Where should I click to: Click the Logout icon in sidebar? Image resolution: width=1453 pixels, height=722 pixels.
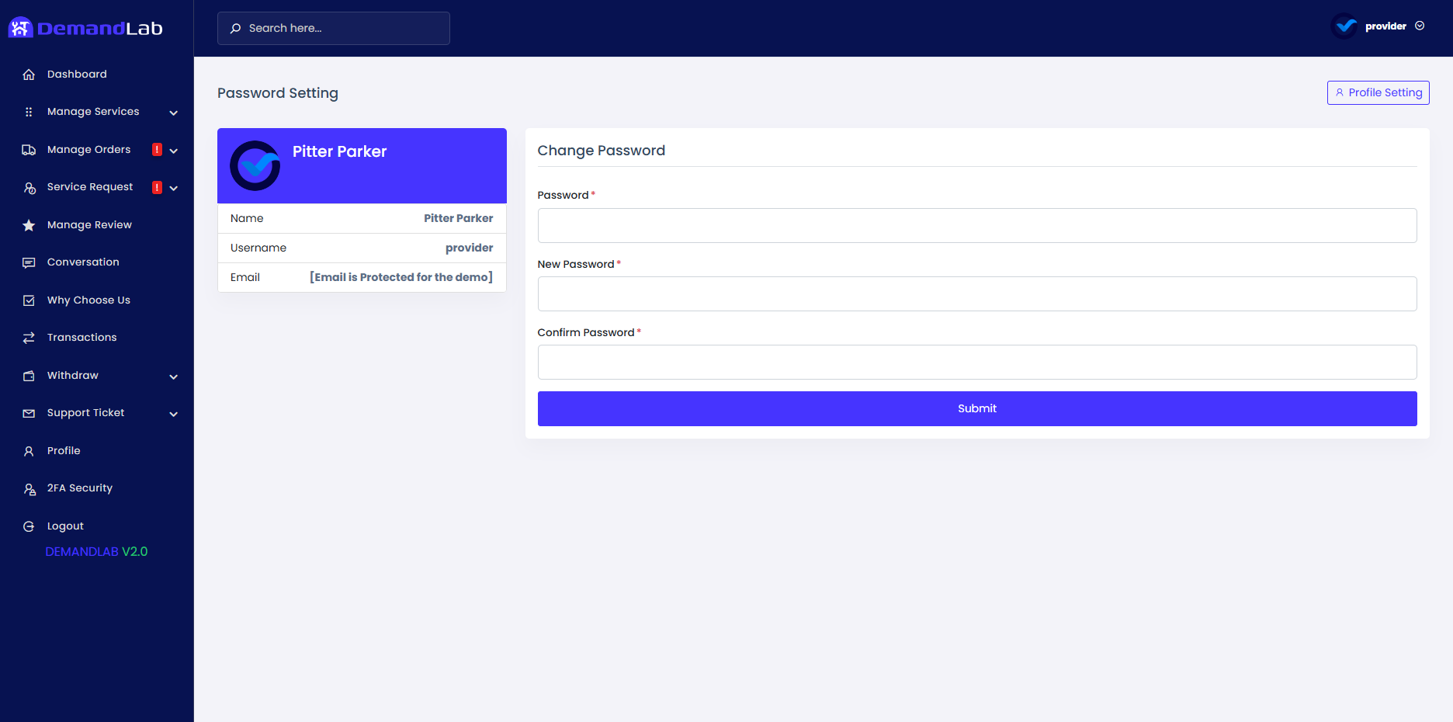pos(29,526)
